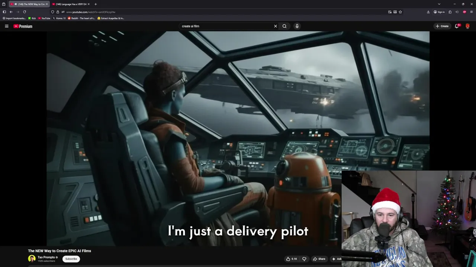Open the extensions menu
476x267 pixels.
[x=450, y=12]
